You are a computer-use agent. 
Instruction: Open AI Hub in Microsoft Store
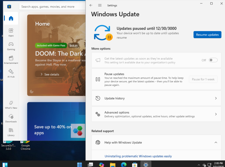pyautogui.click(x=11, y=74)
